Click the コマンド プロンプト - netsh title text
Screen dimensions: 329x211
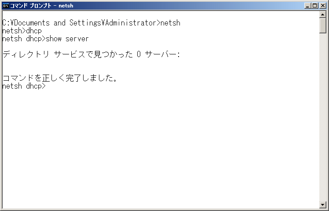[x=42, y=6]
